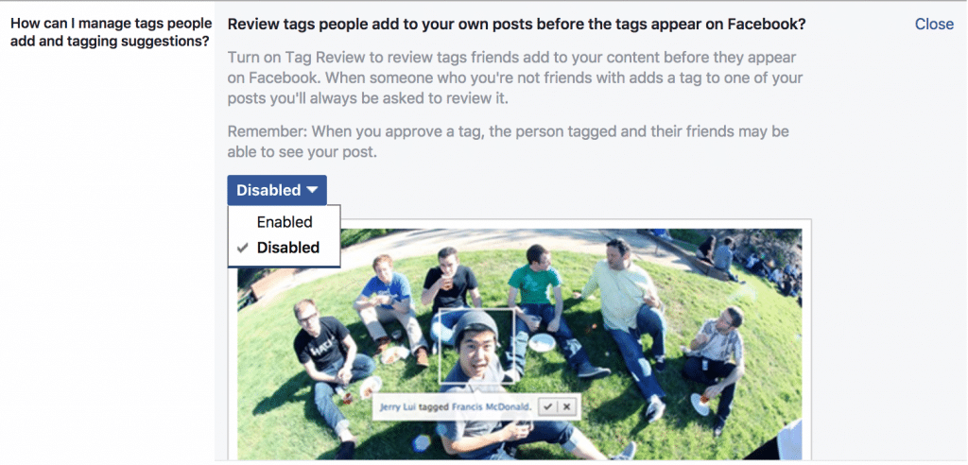Click the 'How can I manage tags' label
Image resolution: width=968 pixels, height=465 pixels.
pyautogui.click(x=112, y=33)
